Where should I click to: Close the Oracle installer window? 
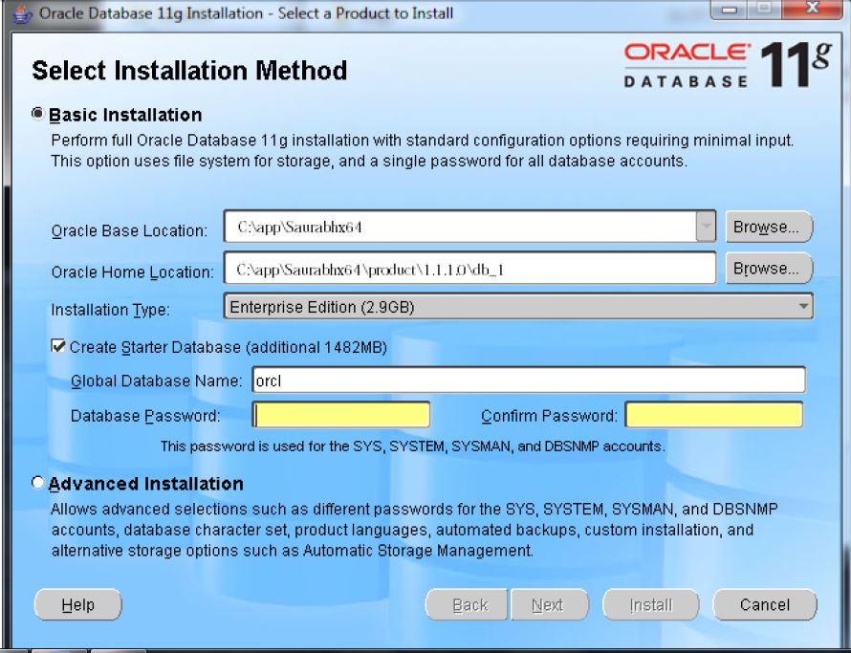pyautogui.click(x=813, y=10)
